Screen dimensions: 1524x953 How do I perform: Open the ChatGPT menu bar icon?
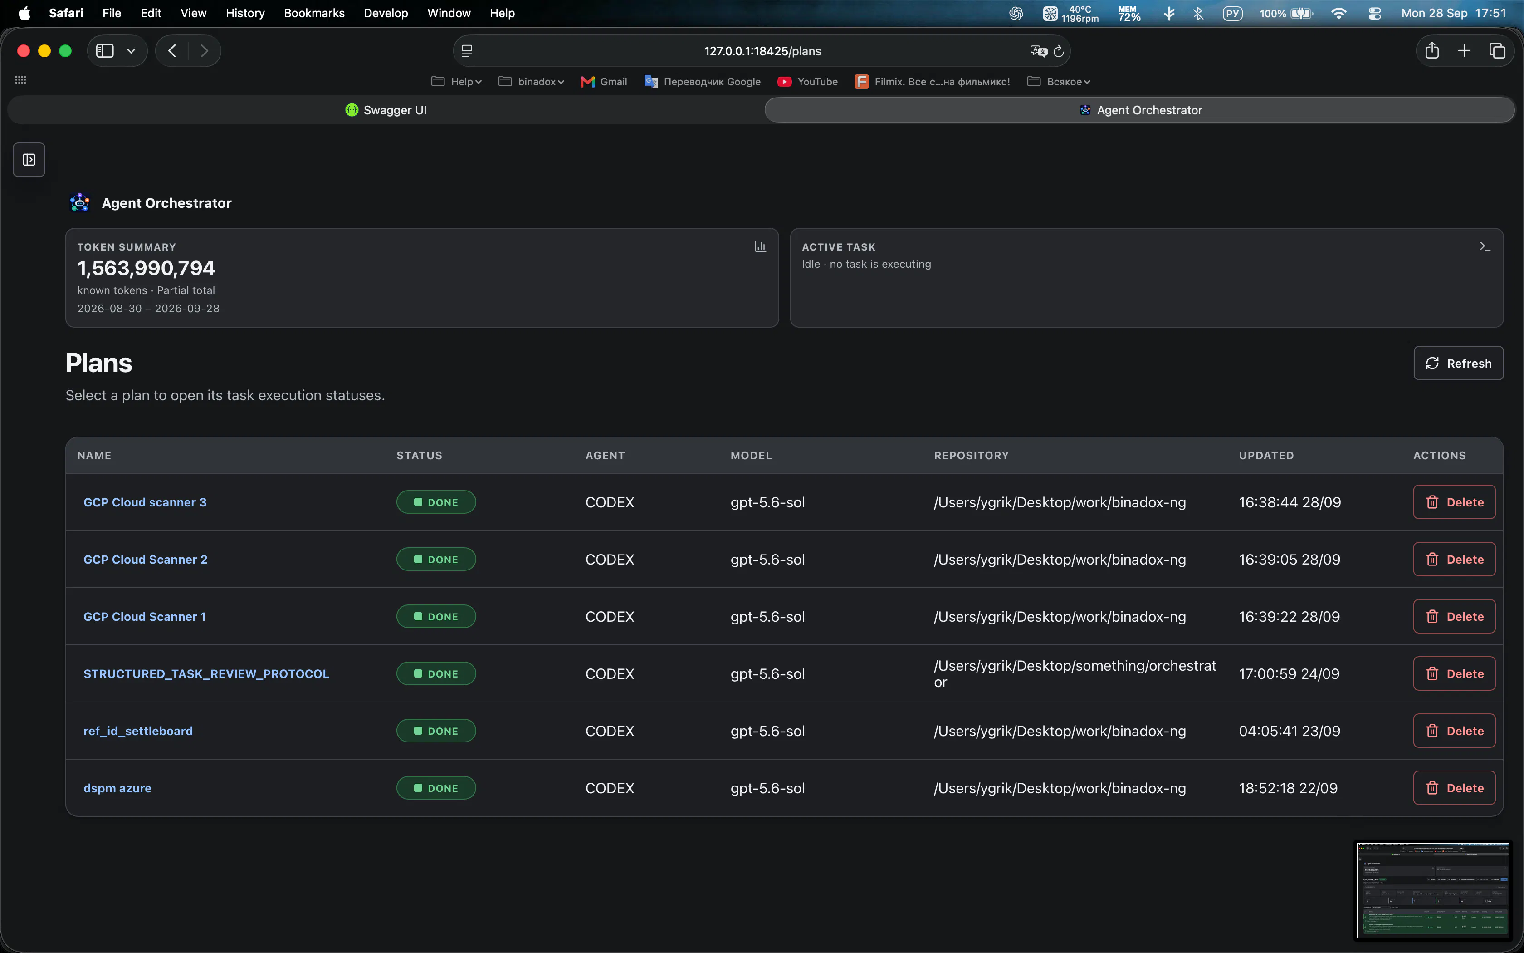[1016, 13]
